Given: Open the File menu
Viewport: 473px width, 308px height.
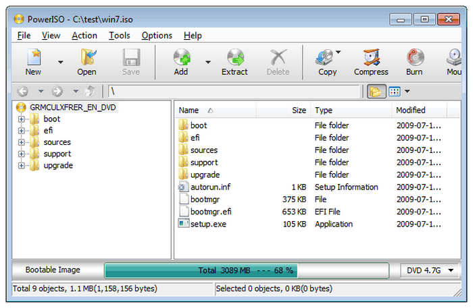Looking at the screenshot, I should pos(24,36).
